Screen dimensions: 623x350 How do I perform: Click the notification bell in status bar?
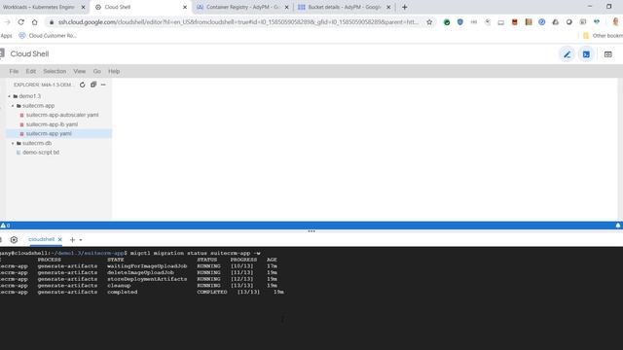[618, 226]
